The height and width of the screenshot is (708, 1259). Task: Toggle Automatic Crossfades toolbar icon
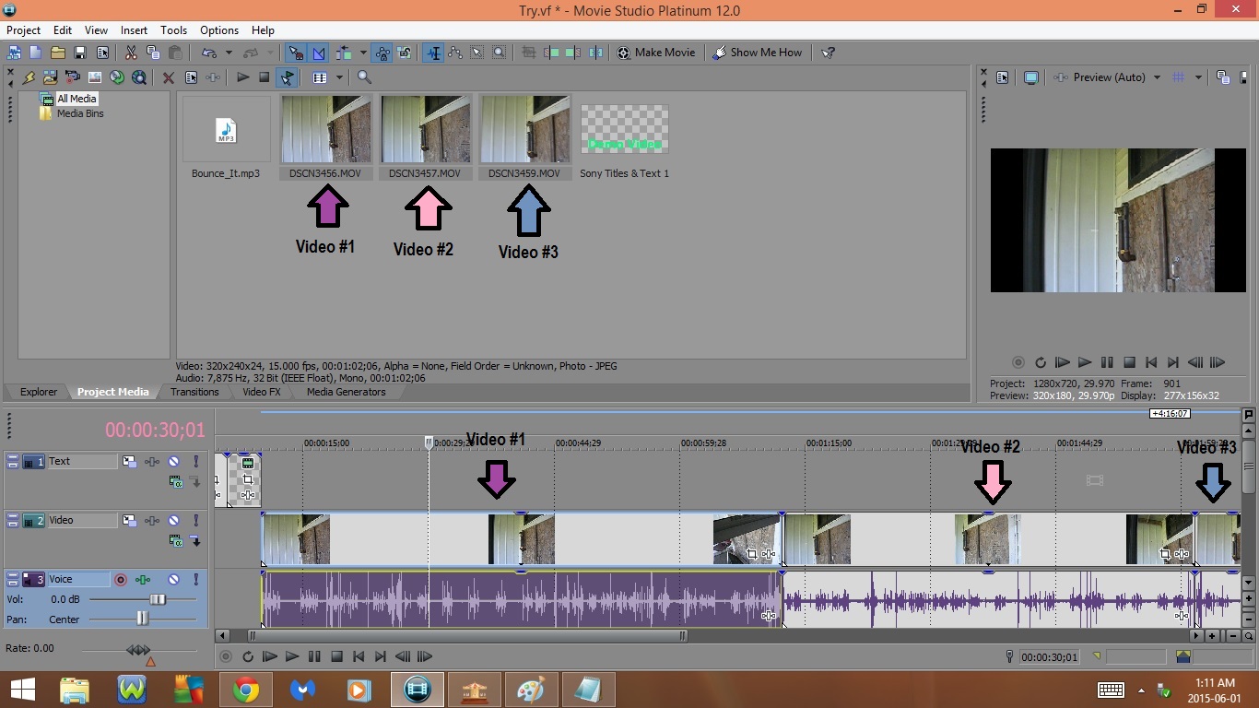coord(319,53)
